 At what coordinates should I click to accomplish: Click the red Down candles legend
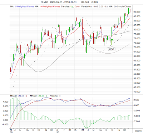[x=77, y=6]
